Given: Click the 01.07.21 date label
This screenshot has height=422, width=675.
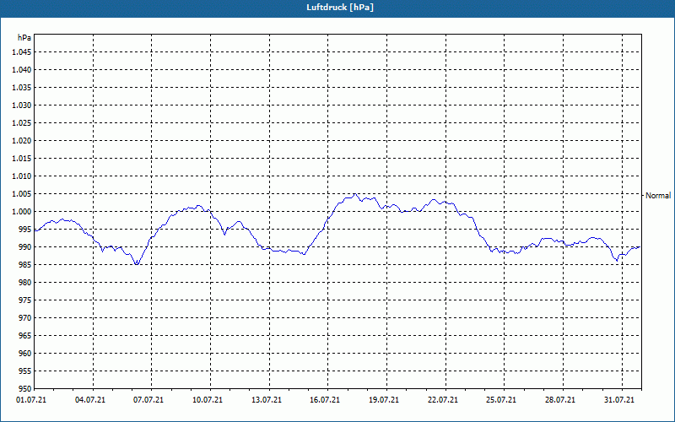Looking at the screenshot, I should [x=31, y=400].
